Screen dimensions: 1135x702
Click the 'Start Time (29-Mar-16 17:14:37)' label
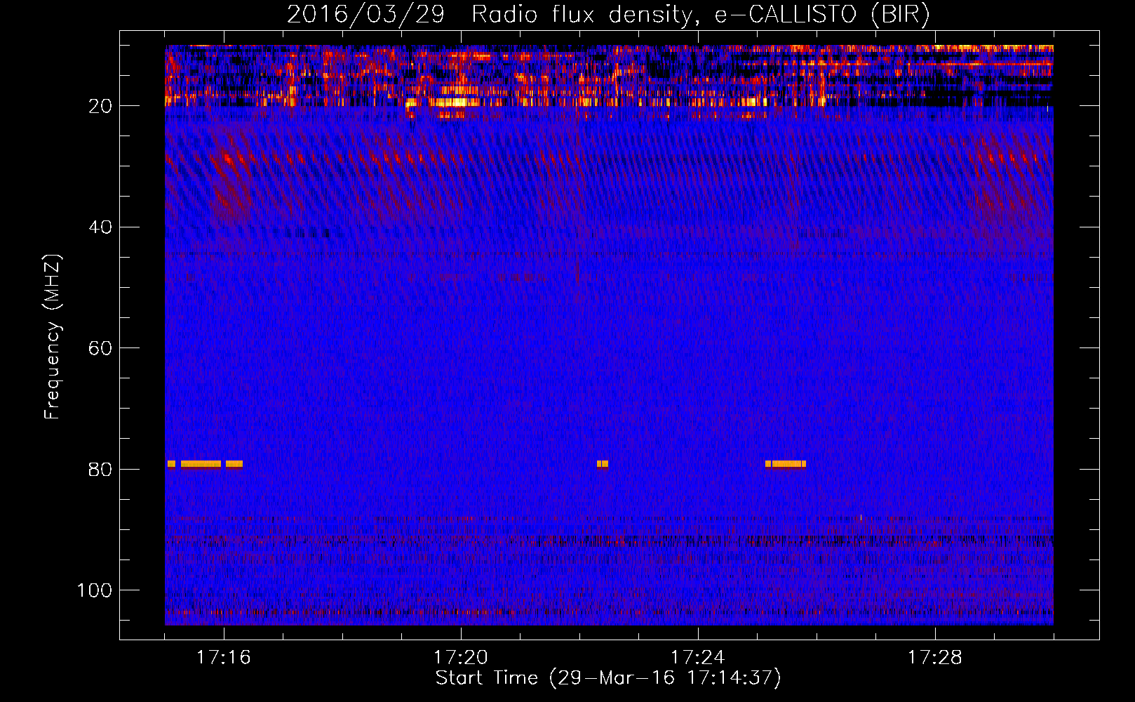[608, 678]
